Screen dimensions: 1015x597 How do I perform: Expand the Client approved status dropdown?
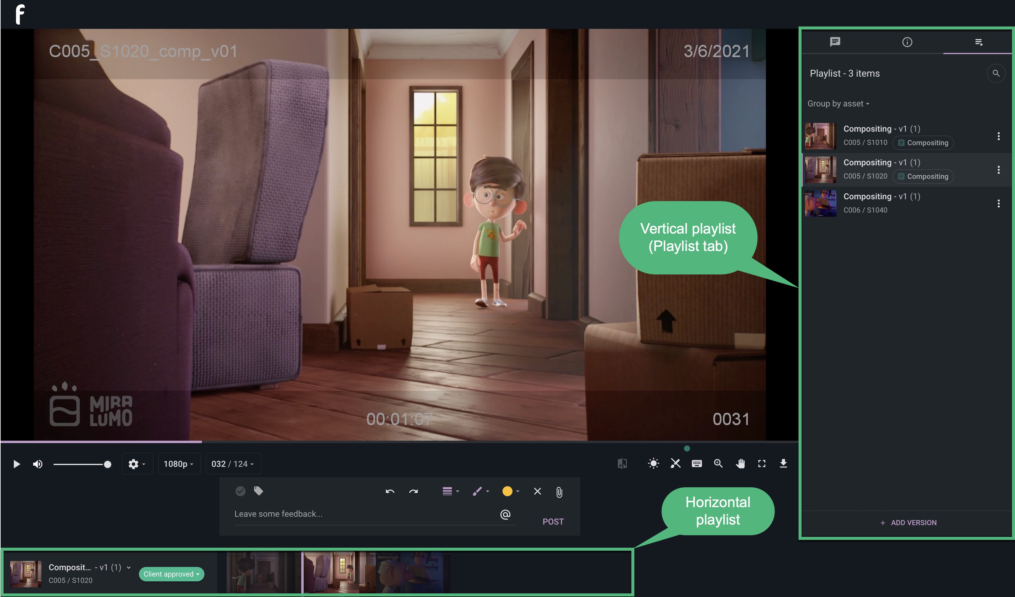coord(171,574)
